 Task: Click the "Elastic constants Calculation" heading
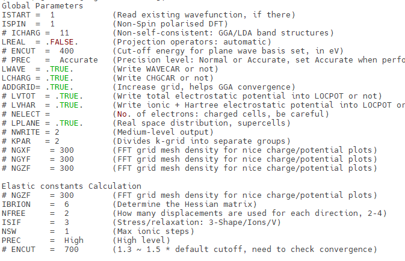point(72,186)
